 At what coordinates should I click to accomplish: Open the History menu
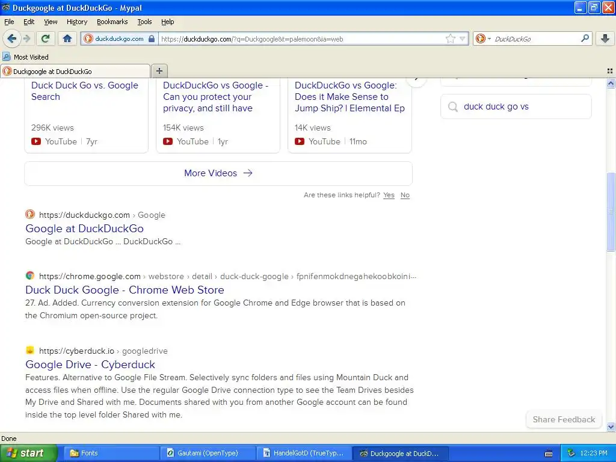pyautogui.click(x=76, y=22)
